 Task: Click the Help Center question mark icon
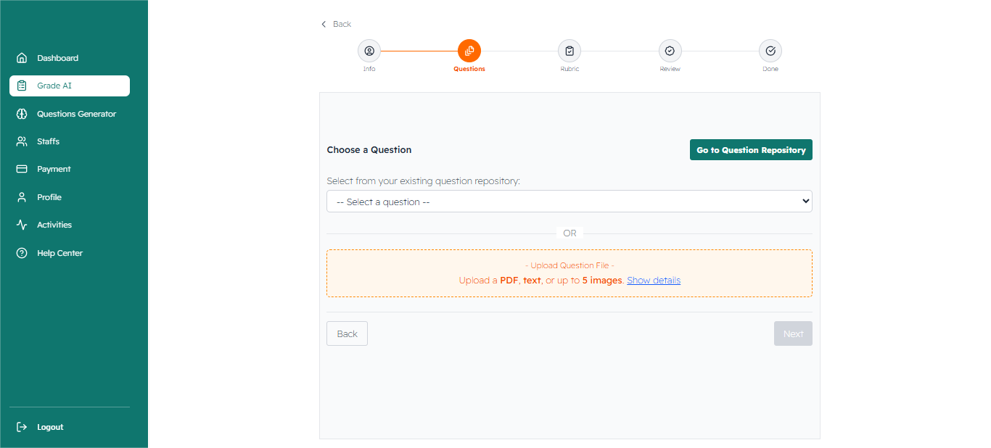pyautogui.click(x=22, y=253)
